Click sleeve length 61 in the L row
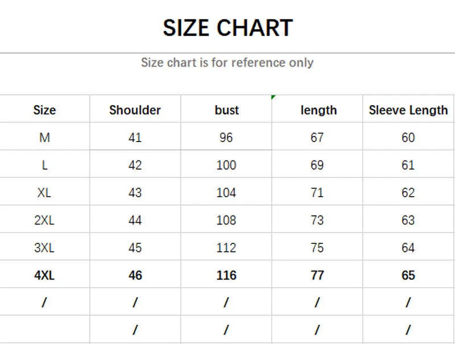The width and height of the screenshot is (455, 344). point(408,165)
